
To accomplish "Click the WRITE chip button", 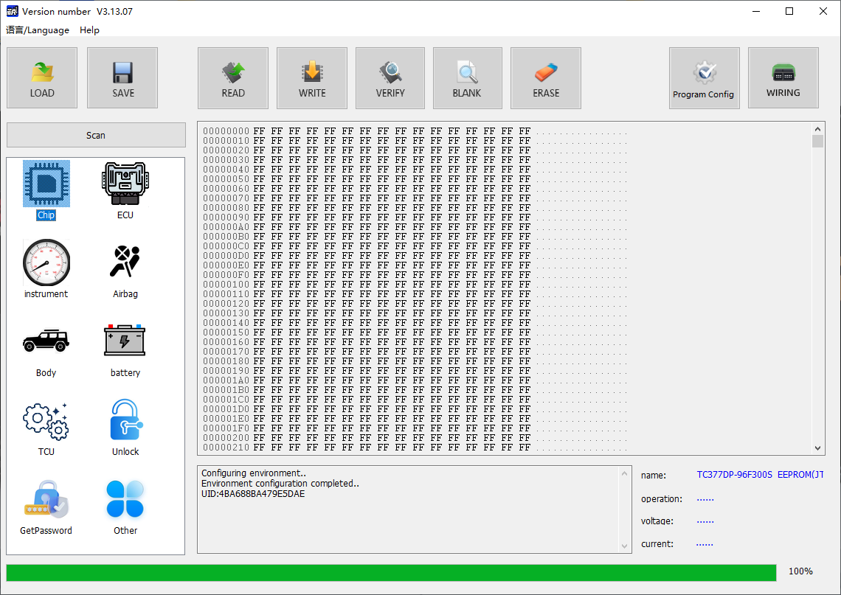I will tap(311, 77).
